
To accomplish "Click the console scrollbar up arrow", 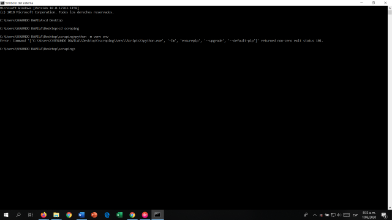I will (x=390, y=8).
